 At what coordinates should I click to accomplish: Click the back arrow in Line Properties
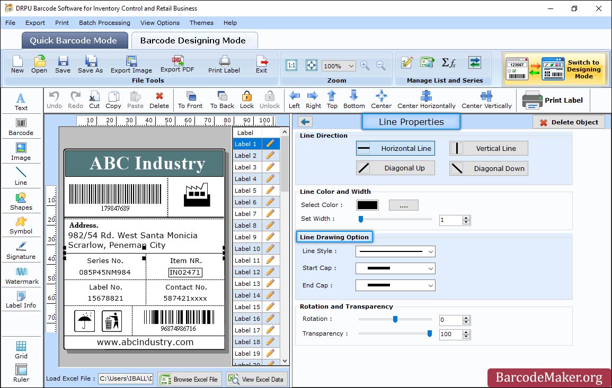pos(305,122)
